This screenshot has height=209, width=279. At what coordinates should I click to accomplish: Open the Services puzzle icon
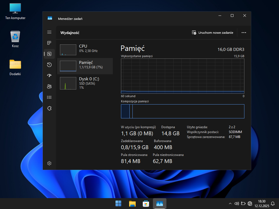tap(49, 108)
